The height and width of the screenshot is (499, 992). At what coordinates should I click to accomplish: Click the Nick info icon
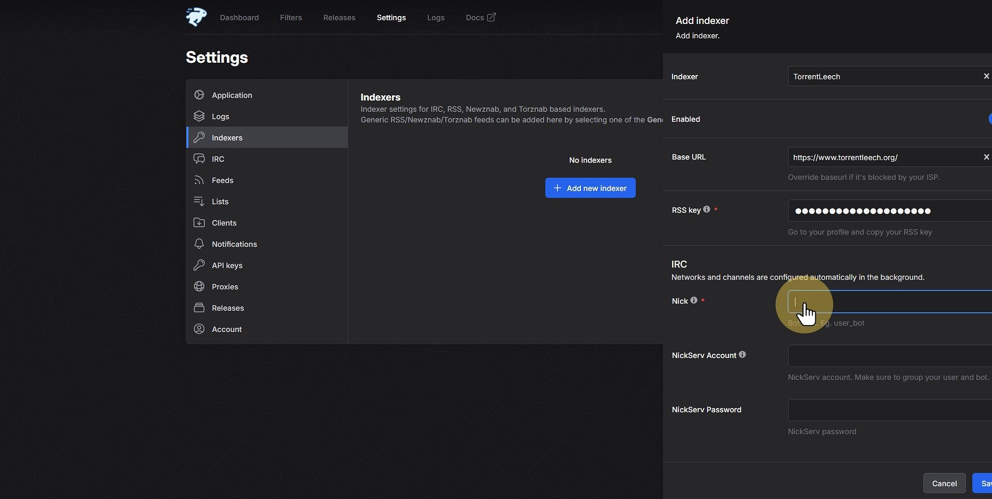point(694,300)
